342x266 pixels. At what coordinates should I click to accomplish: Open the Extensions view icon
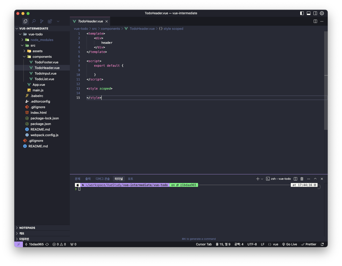(x=50, y=21)
